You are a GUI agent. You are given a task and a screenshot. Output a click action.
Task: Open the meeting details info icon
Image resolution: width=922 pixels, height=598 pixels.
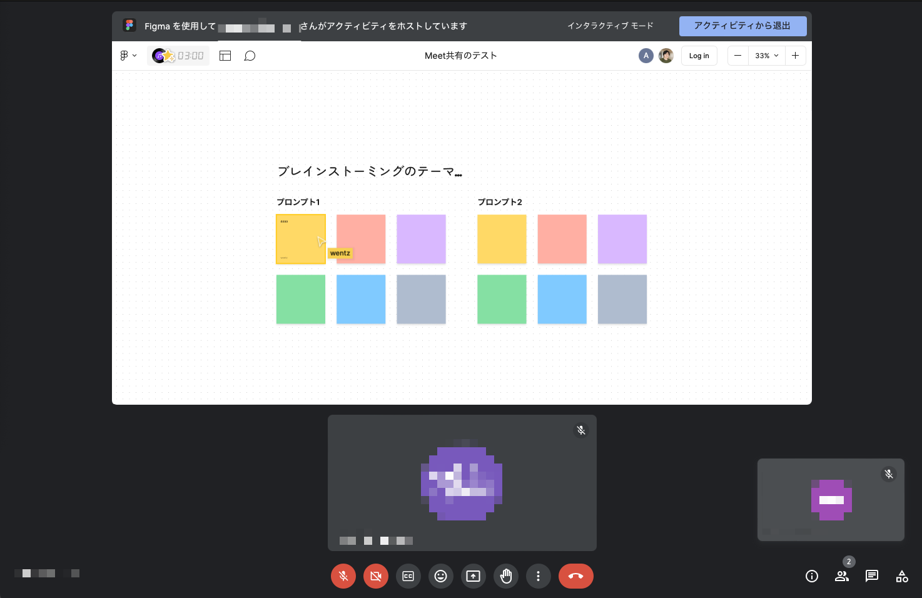coord(811,576)
